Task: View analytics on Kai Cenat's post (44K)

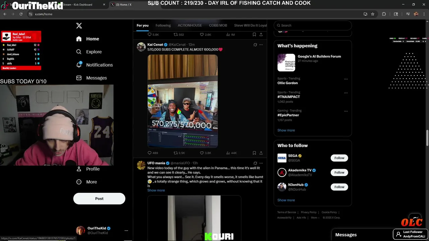Action: [232, 153]
